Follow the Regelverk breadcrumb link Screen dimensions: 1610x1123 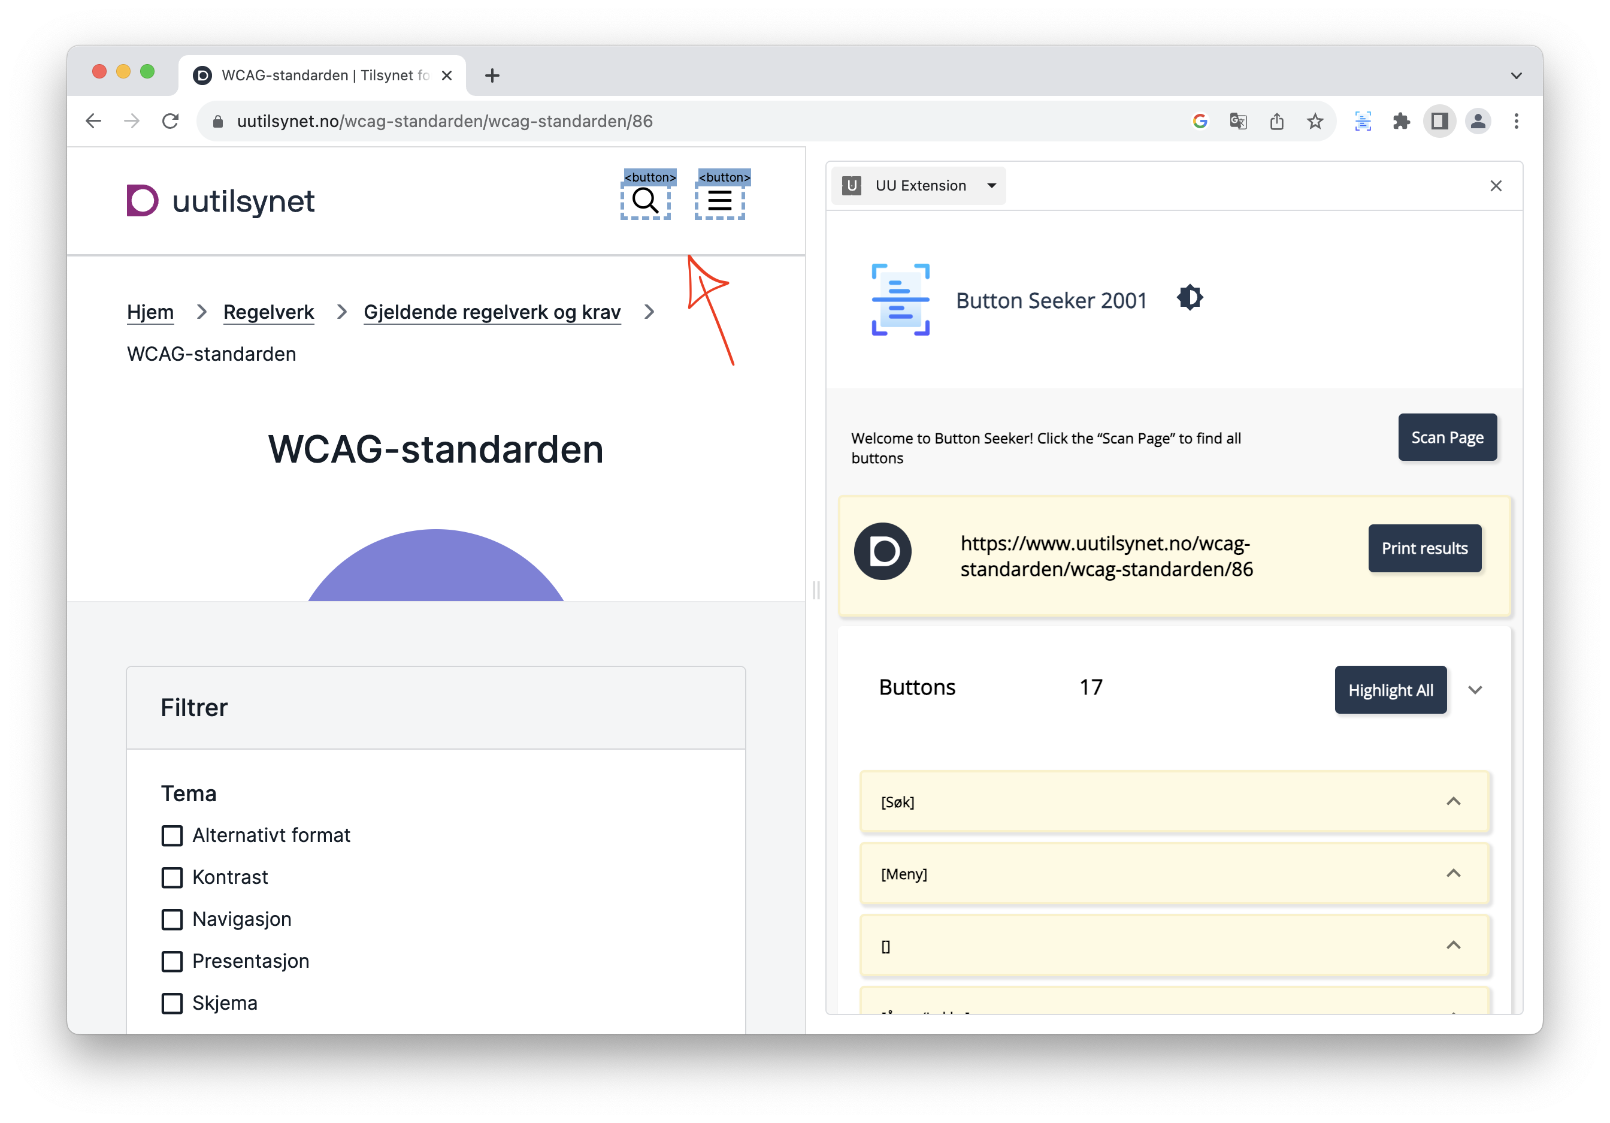268,312
